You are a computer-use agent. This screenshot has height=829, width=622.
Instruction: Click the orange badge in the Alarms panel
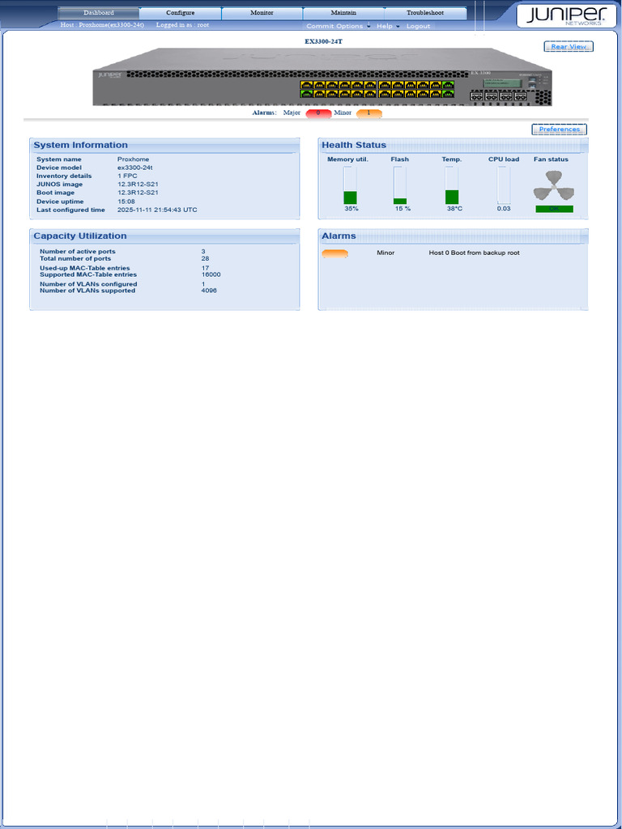(334, 253)
